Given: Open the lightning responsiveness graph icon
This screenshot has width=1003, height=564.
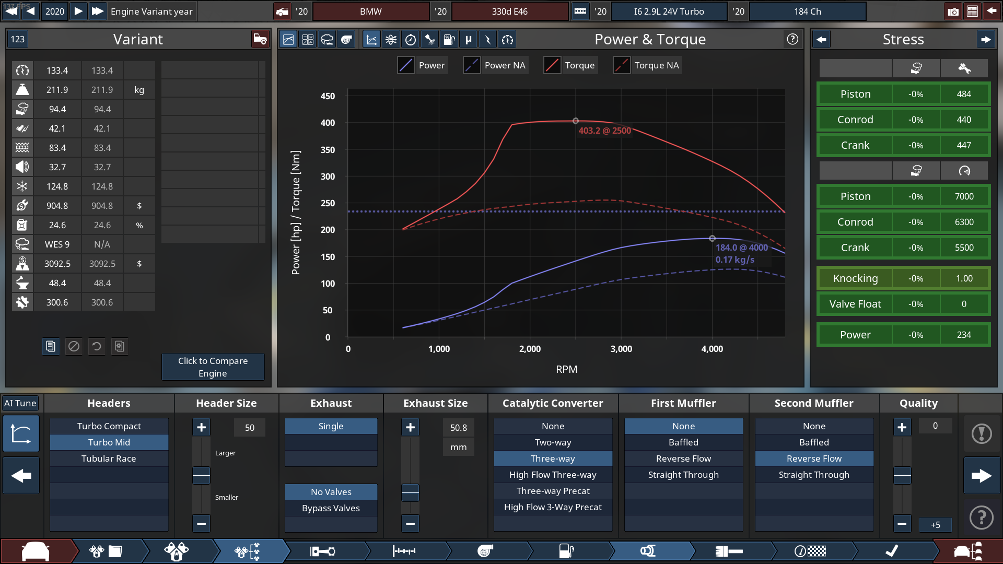Looking at the screenshot, I should point(488,39).
